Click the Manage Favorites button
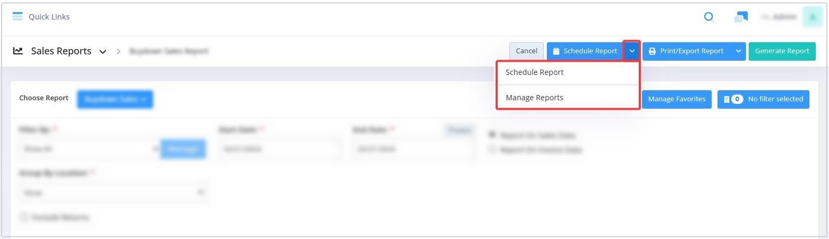Screen dimensions: 829x239 click(677, 99)
